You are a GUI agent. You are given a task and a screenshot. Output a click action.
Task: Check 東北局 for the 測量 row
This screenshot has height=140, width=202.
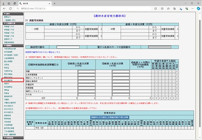point(153,71)
